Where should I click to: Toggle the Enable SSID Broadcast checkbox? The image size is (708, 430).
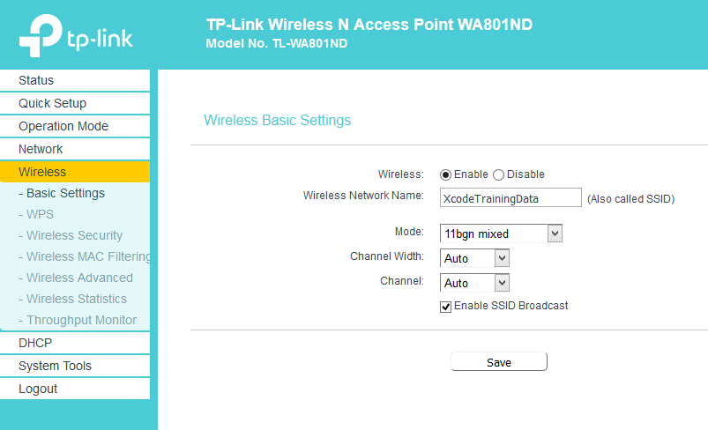pyautogui.click(x=445, y=307)
